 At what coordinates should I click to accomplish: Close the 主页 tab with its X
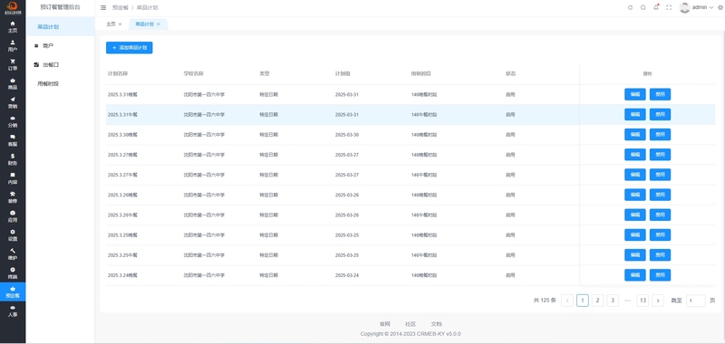click(x=121, y=24)
